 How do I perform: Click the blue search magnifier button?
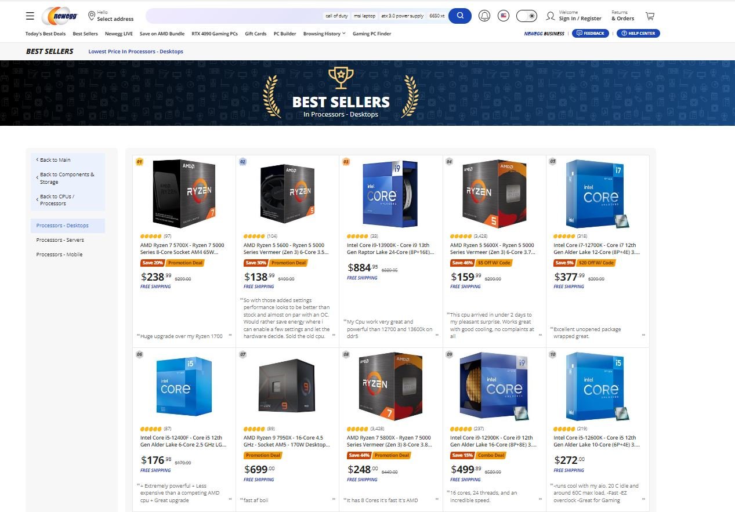coord(460,16)
